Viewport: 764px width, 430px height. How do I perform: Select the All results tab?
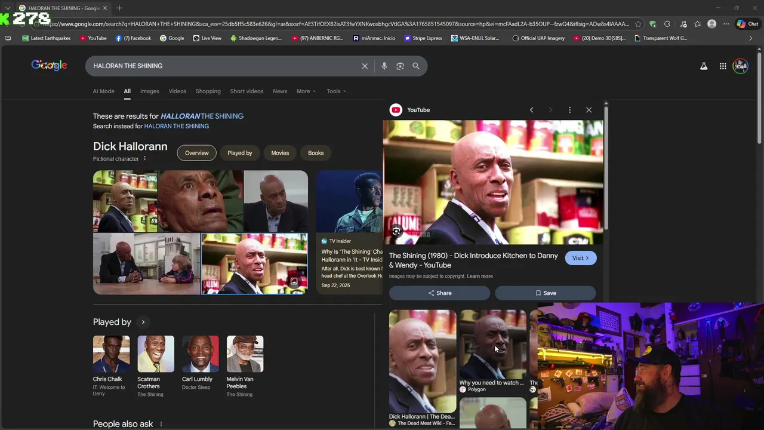[127, 91]
